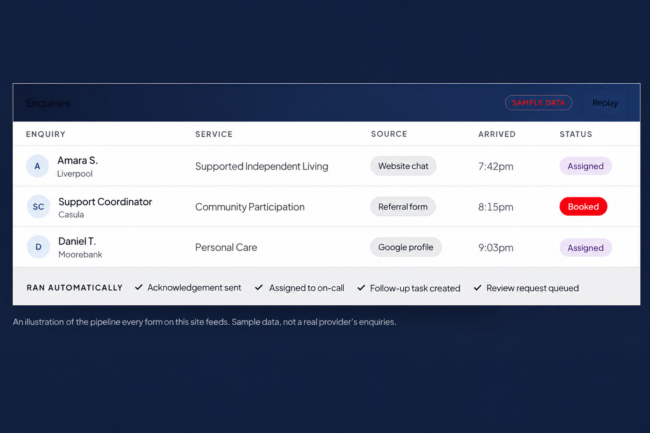Click the SERVICE column header
The width and height of the screenshot is (650, 433).
click(214, 134)
